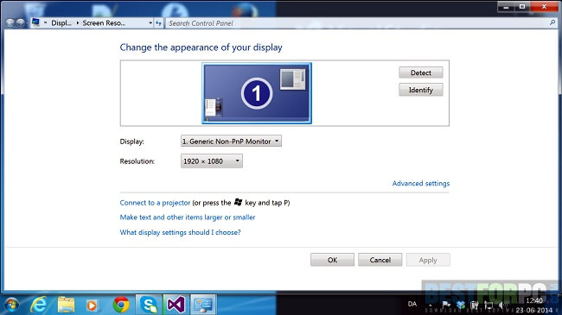Click the Control Panel taskbar icon
The width and height of the screenshot is (562, 315).
coord(203,305)
